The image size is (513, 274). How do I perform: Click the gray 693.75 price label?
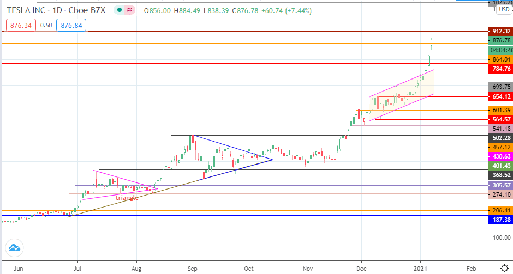tap(500, 87)
